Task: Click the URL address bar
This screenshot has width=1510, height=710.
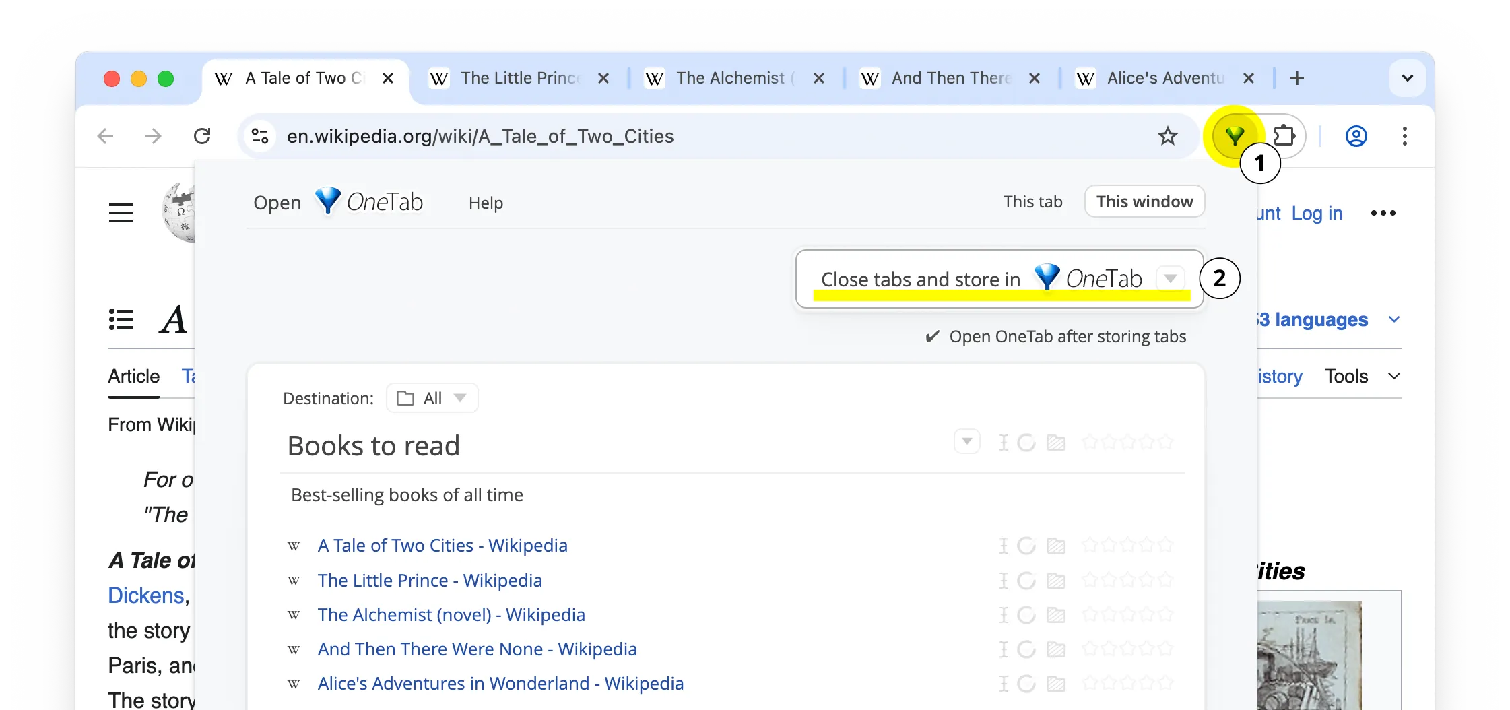Action: [674, 136]
